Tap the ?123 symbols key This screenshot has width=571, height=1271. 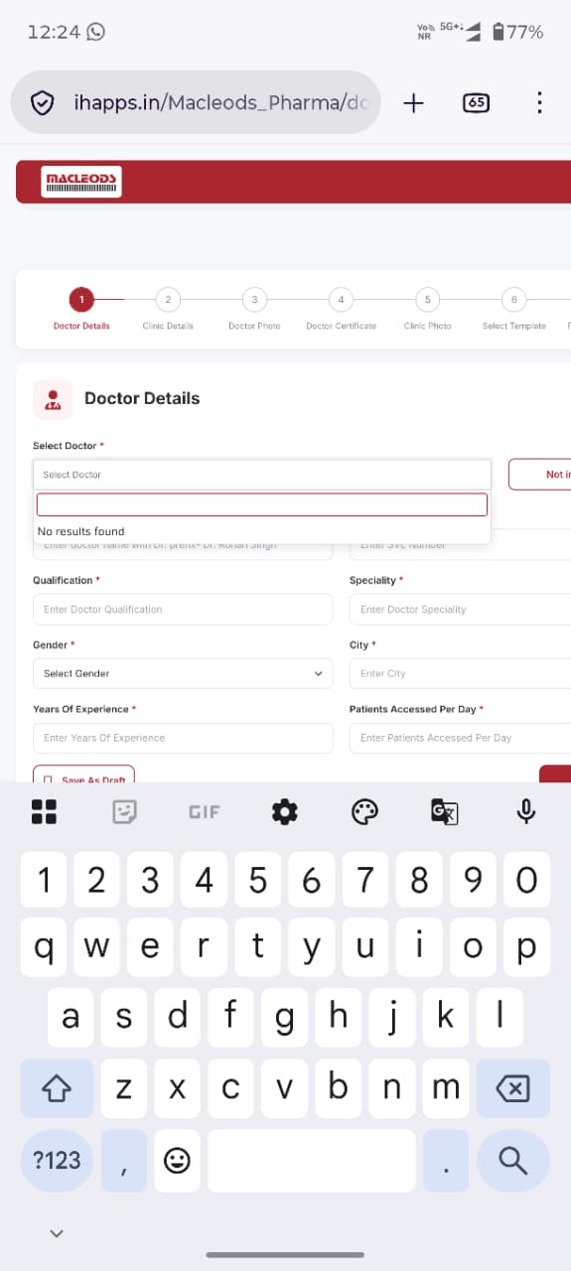click(57, 1160)
